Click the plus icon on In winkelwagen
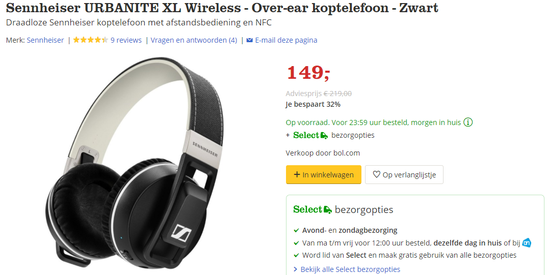The width and height of the screenshot is (547, 275). (x=297, y=174)
